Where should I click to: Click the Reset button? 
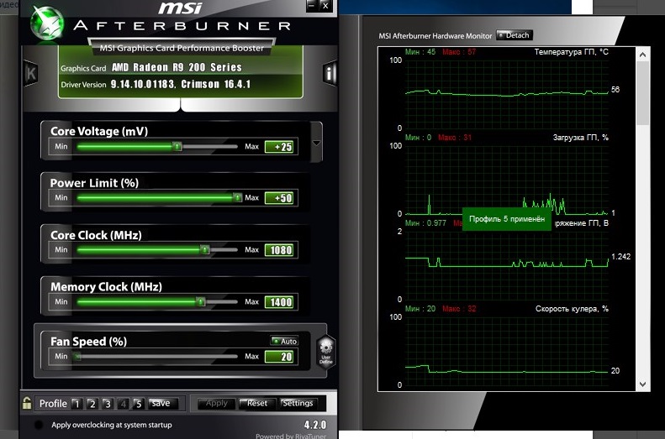pyautogui.click(x=257, y=404)
